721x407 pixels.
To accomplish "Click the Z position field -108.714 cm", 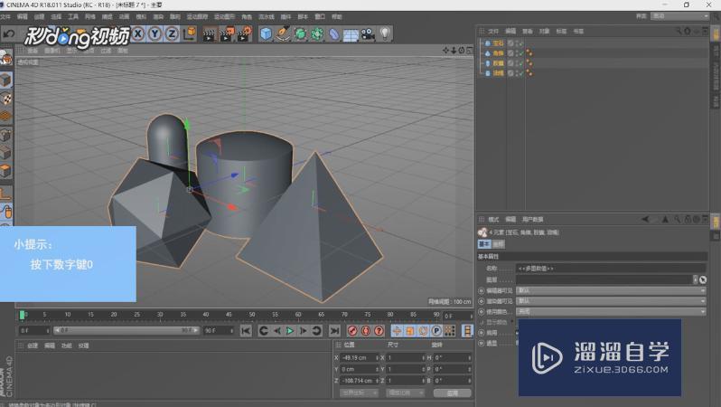I will coord(360,381).
